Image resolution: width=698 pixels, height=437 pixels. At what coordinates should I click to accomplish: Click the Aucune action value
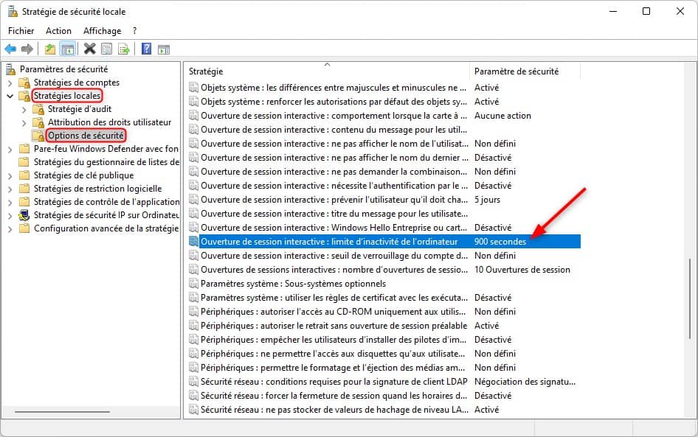(502, 116)
